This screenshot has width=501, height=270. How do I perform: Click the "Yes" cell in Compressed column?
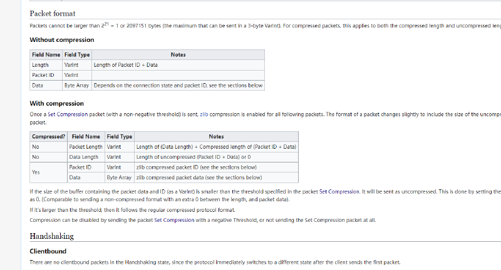coord(36,172)
